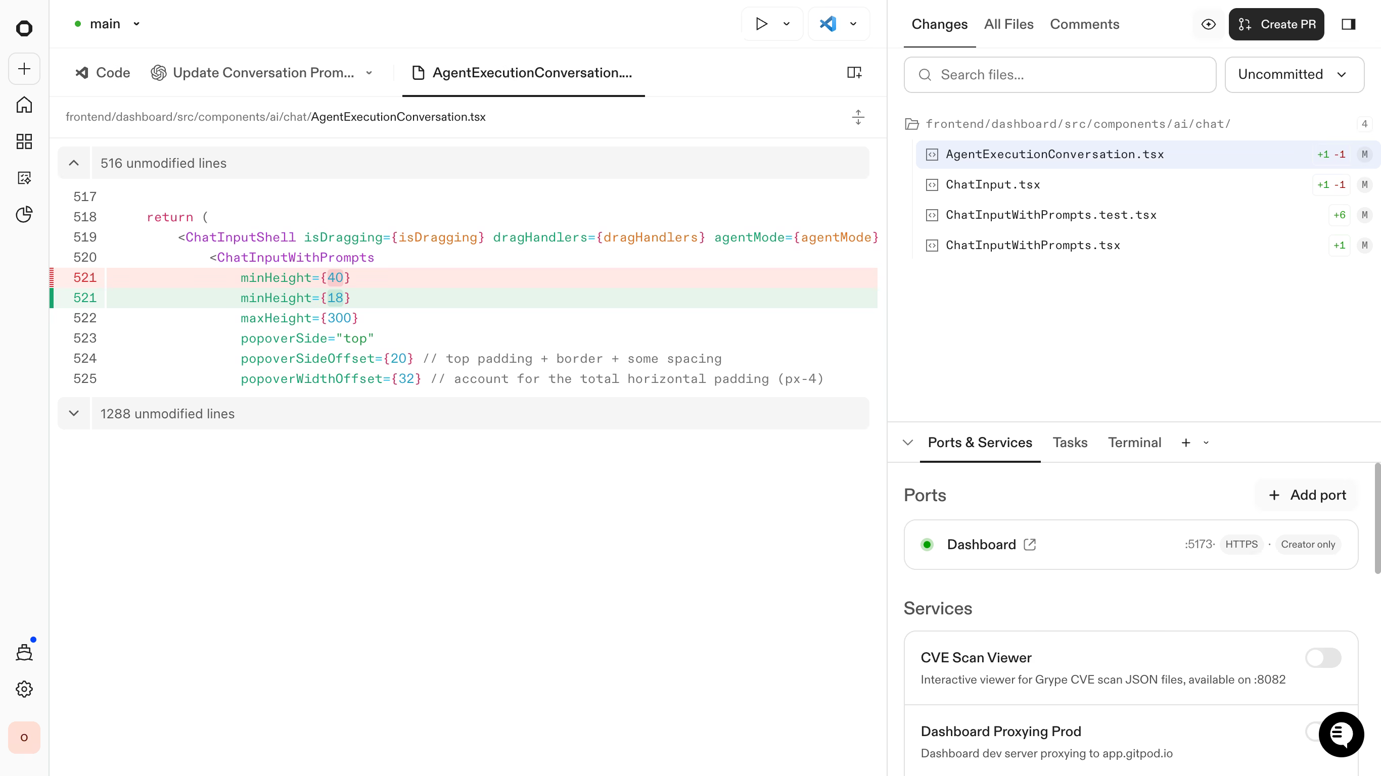Image resolution: width=1381 pixels, height=776 pixels.
Task: Click the added line minHeight={18}
Action: 464,298
